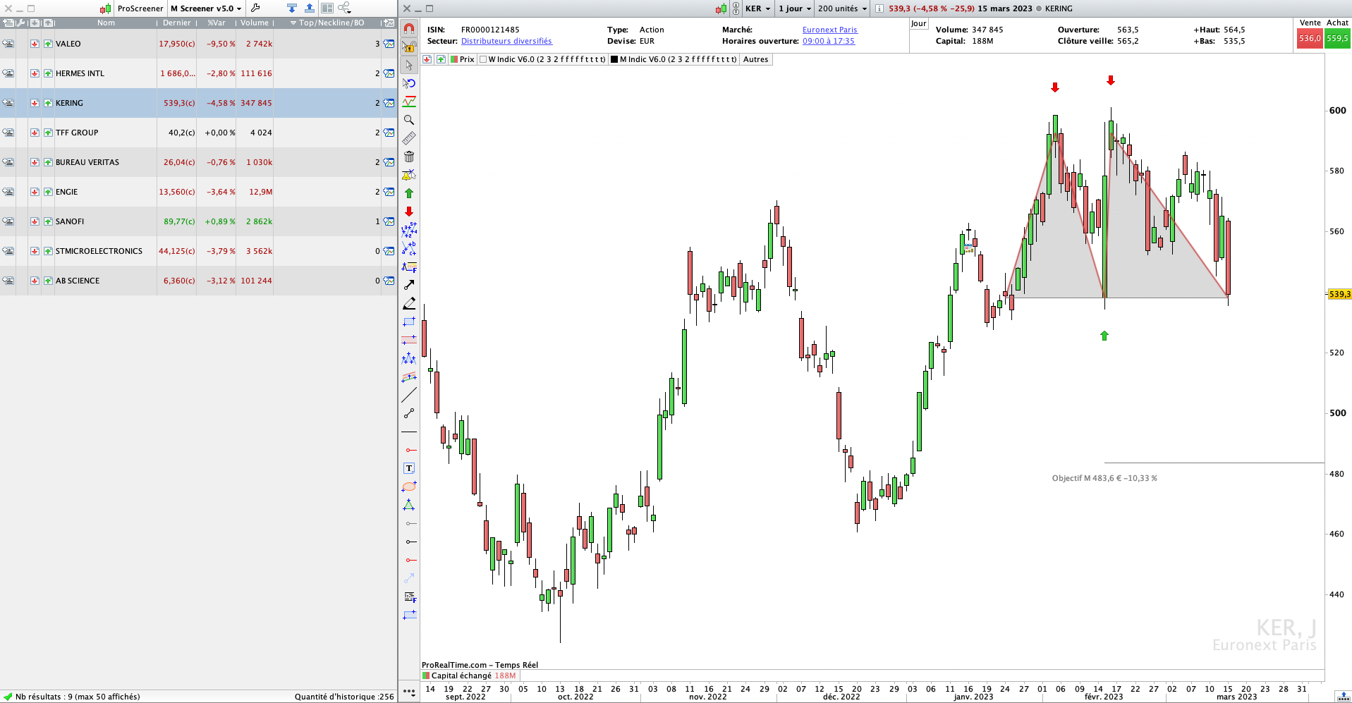This screenshot has width=1352, height=703.
Task: Toggle the magnet snap tool
Action: point(409,29)
